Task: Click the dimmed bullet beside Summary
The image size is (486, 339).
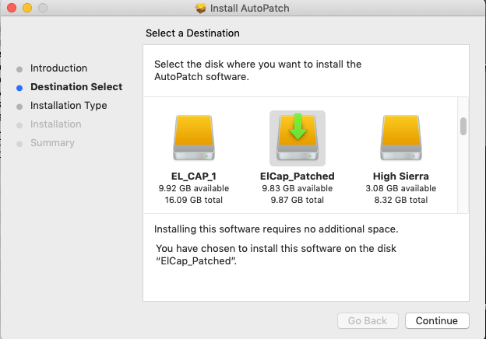Action: pos(19,143)
